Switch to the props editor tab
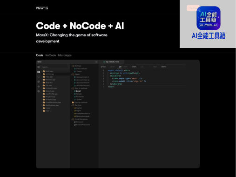This screenshot has width=236, height=177. 103,67
